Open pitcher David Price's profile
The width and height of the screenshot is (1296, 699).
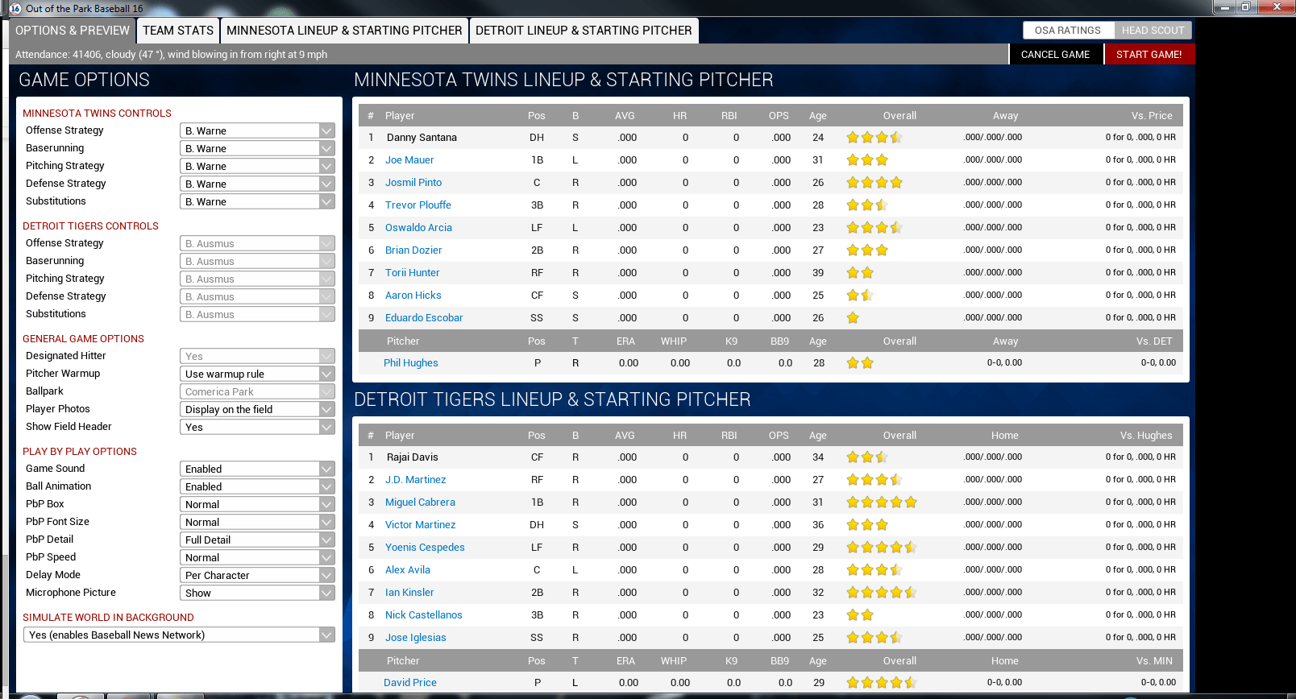410,683
